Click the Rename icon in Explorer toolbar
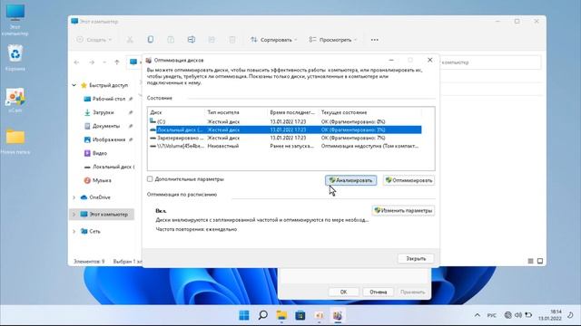Screen dimensions: 581x326 click(192, 40)
